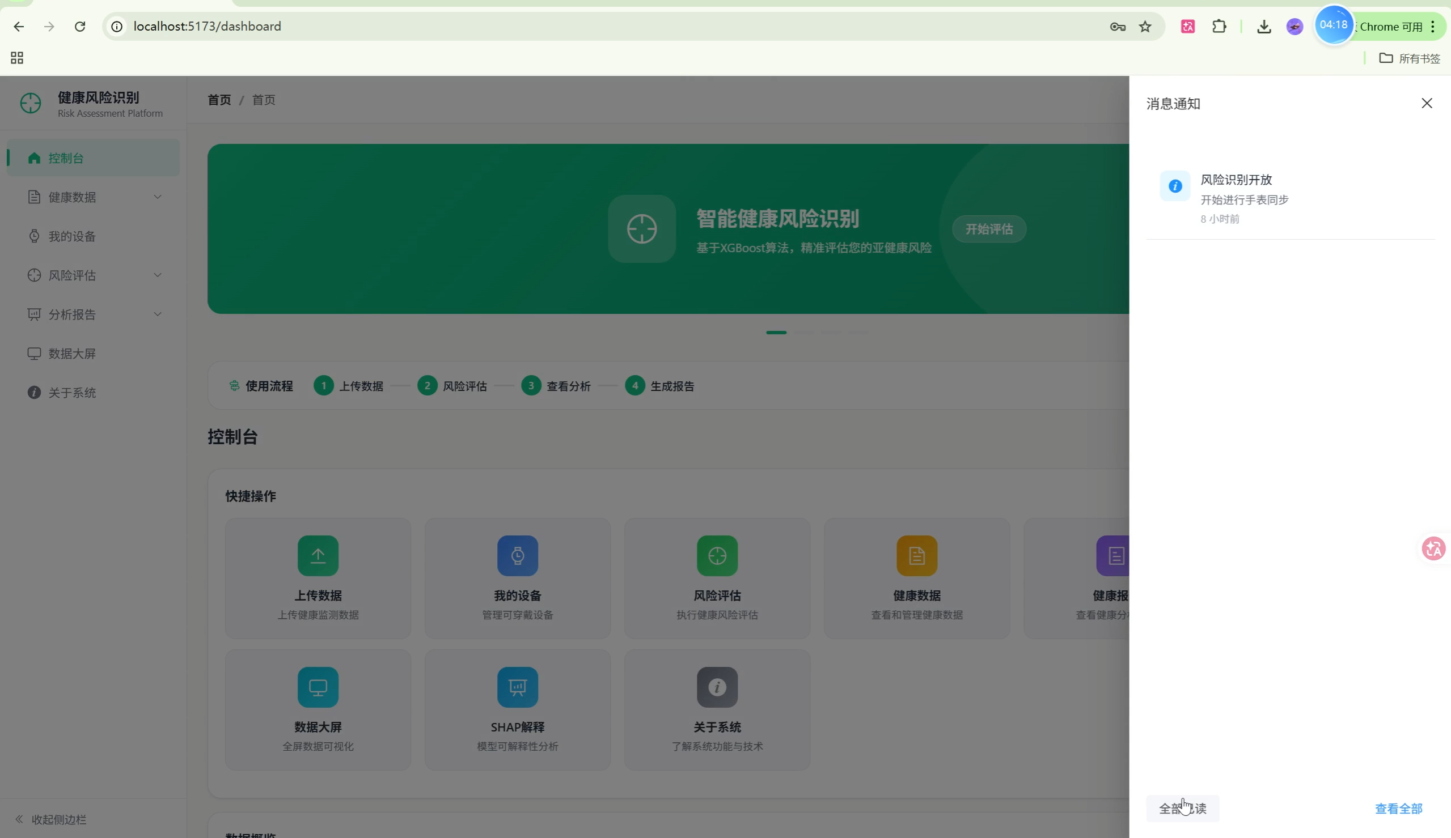Screen dimensions: 1451x838
Task: Click the 查看全部 link
Action: click(1398, 808)
